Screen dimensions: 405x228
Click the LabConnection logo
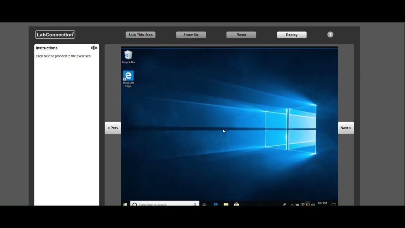click(55, 35)
